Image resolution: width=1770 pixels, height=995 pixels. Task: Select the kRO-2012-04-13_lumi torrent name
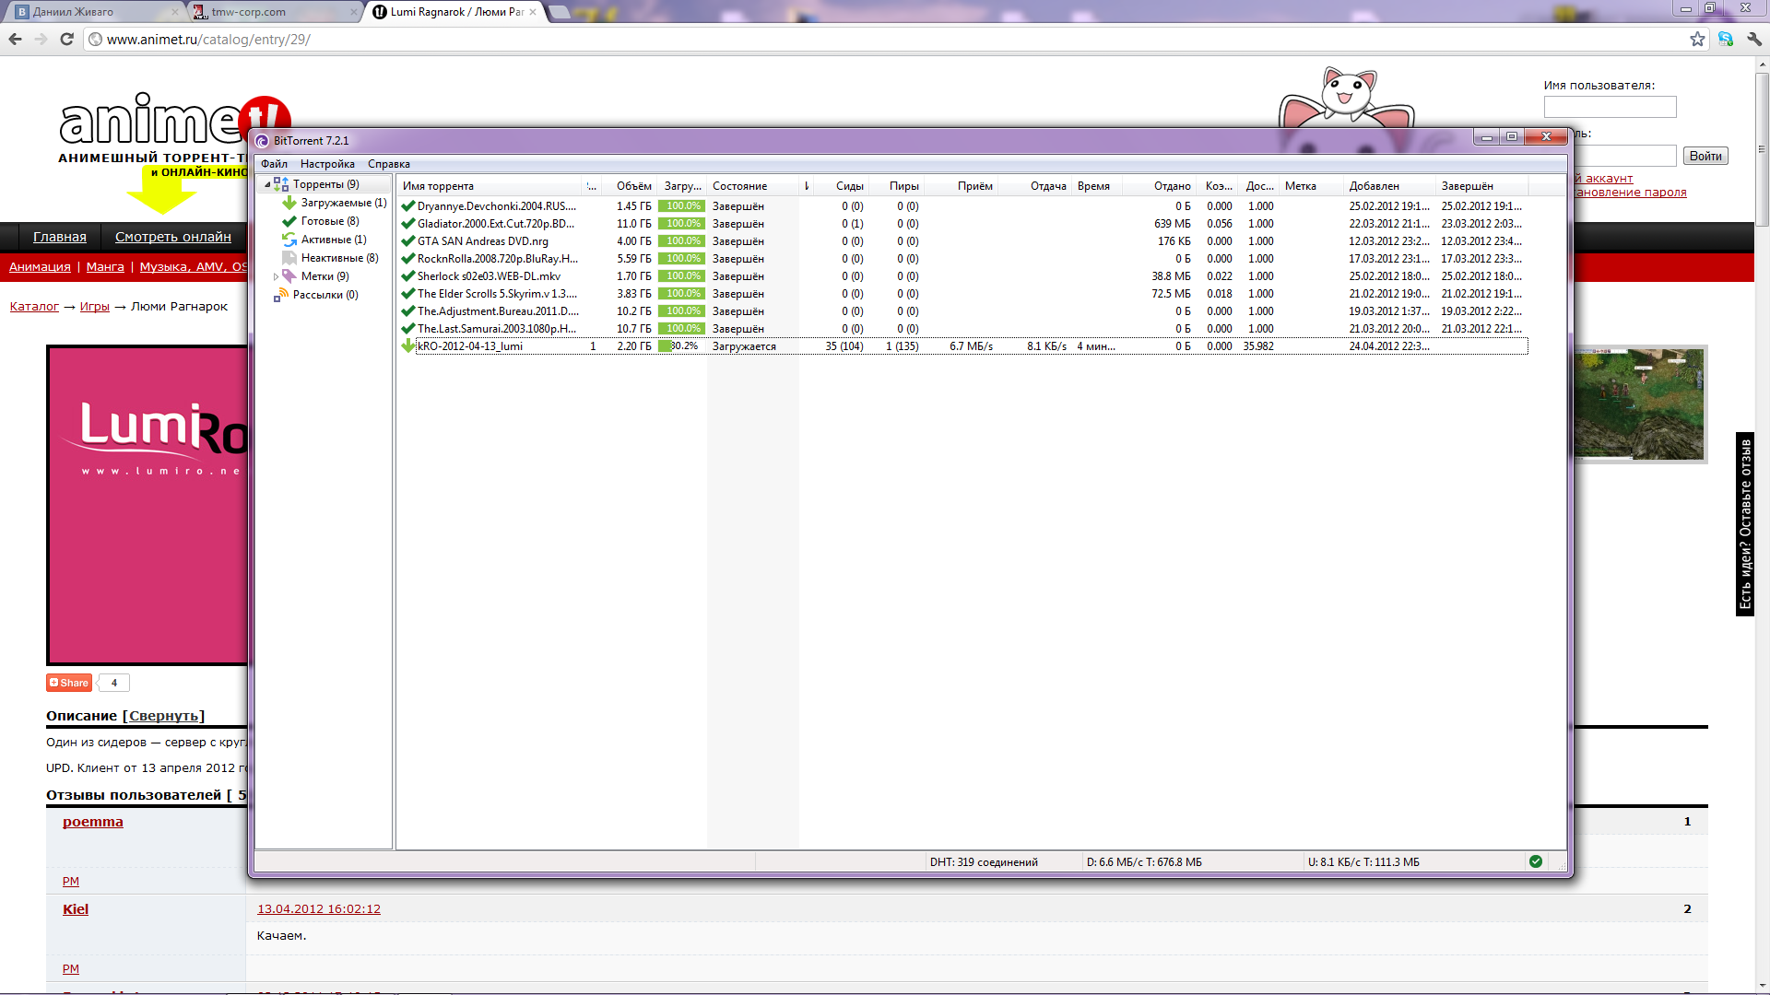tap(470, 346)
